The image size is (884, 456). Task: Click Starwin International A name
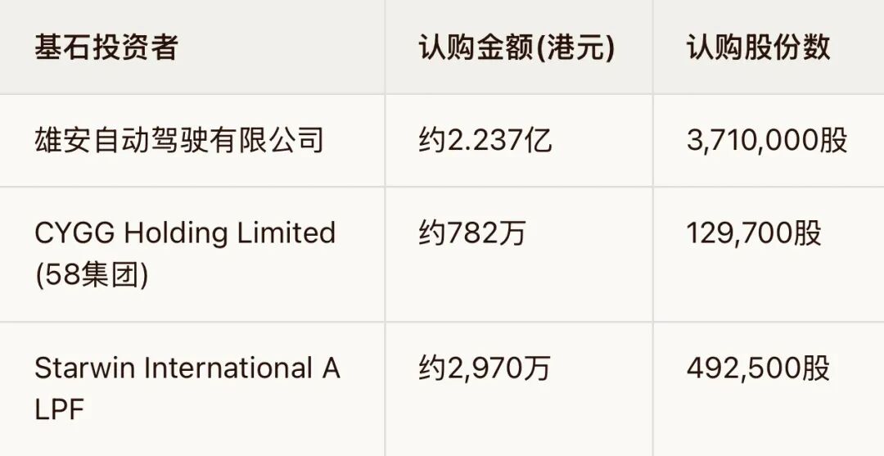coord(187,368)
